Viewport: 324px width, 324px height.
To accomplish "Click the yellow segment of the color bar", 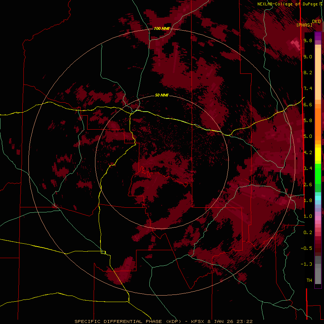I will click(x=318, y=154).
